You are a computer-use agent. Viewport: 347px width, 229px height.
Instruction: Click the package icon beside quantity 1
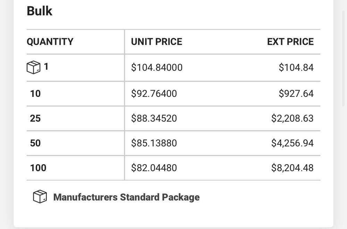(x=34, y=67)
